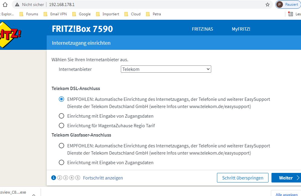
Task: Click the FRITZ! logo
Action: click(10, 35)
